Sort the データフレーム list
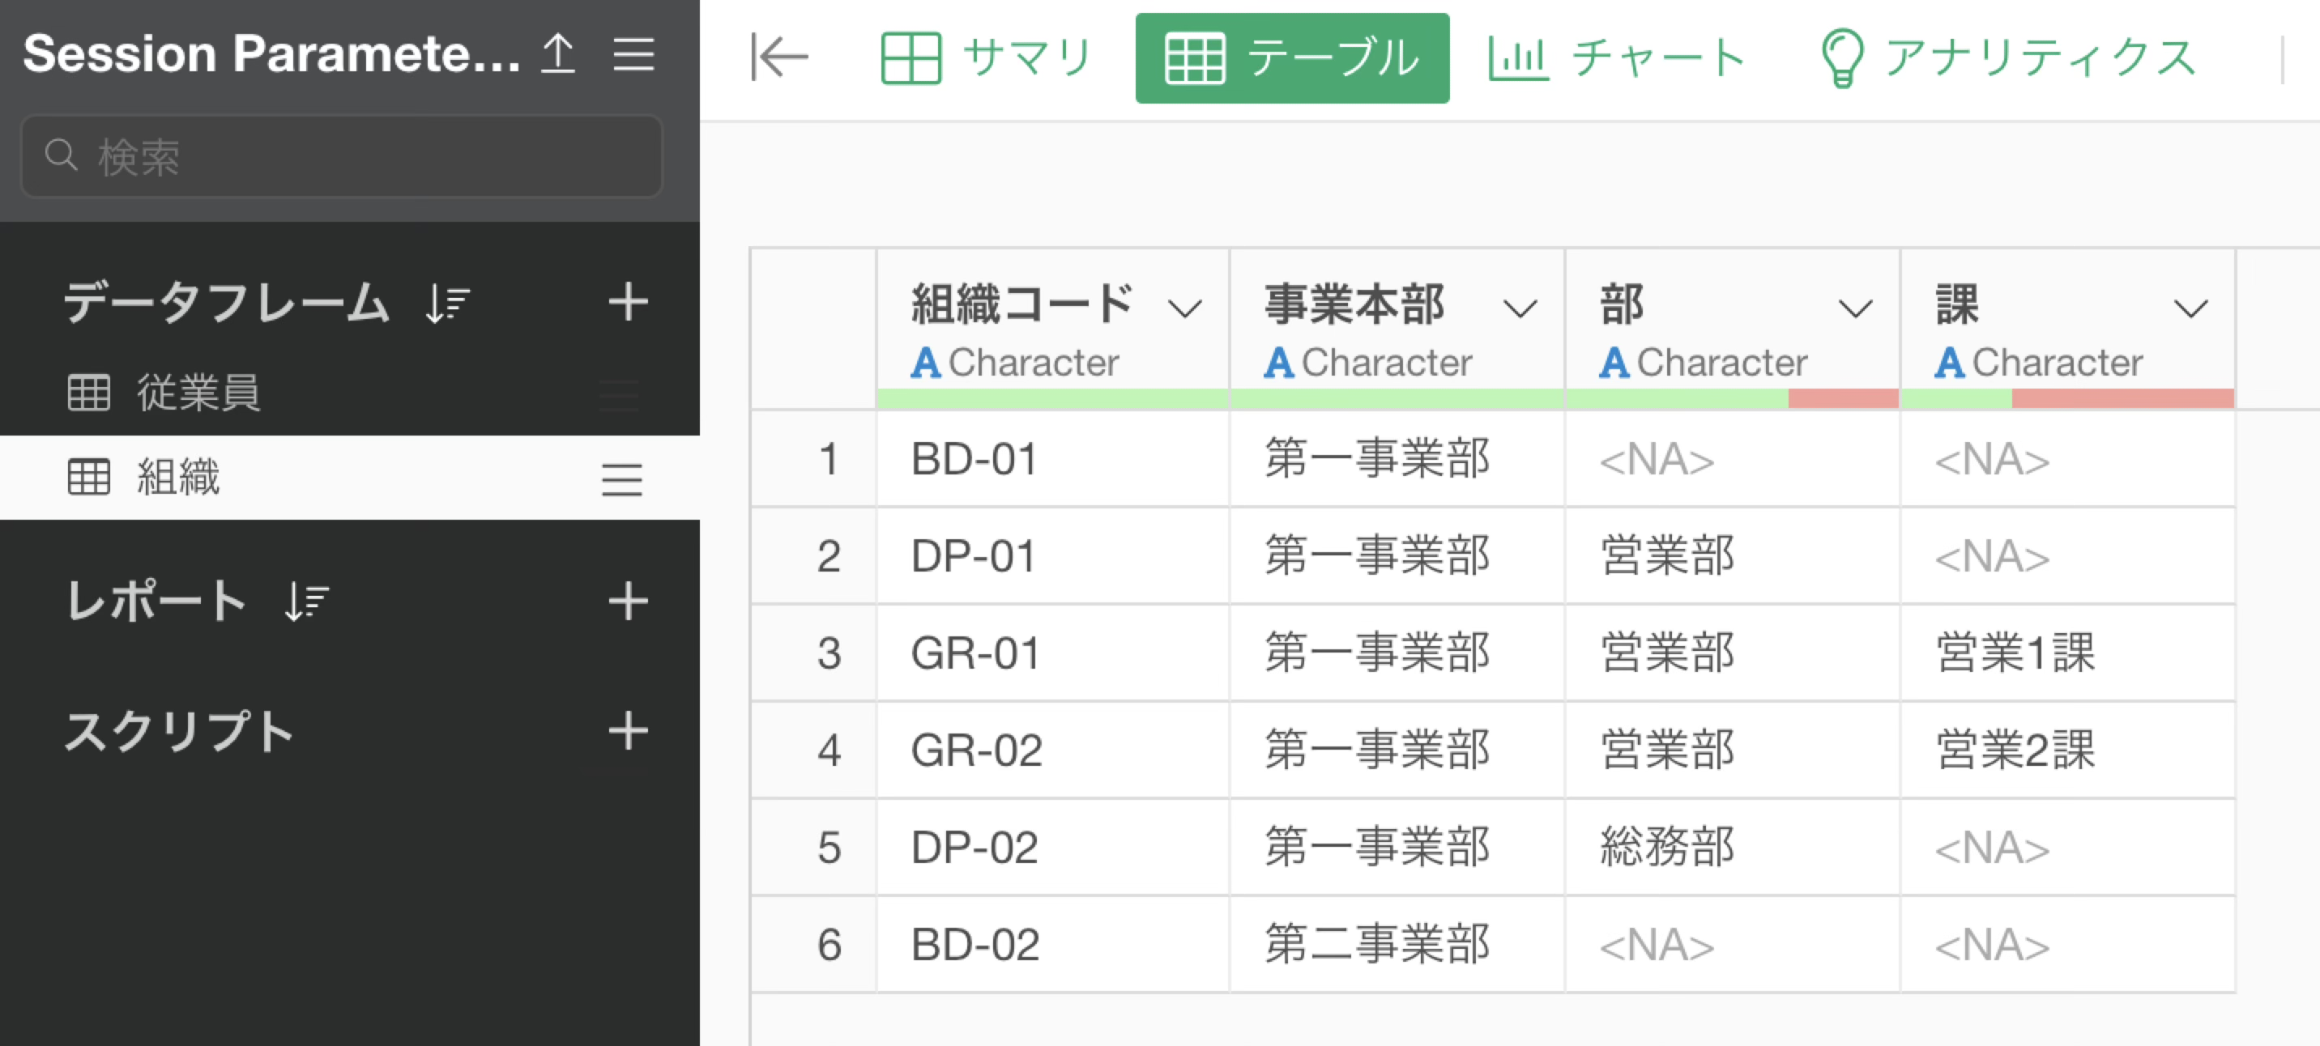 point(448,304)
